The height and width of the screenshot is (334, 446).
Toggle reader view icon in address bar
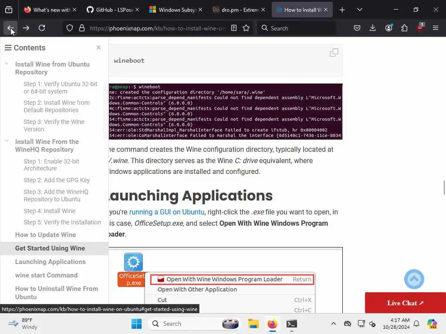point(234,28)
